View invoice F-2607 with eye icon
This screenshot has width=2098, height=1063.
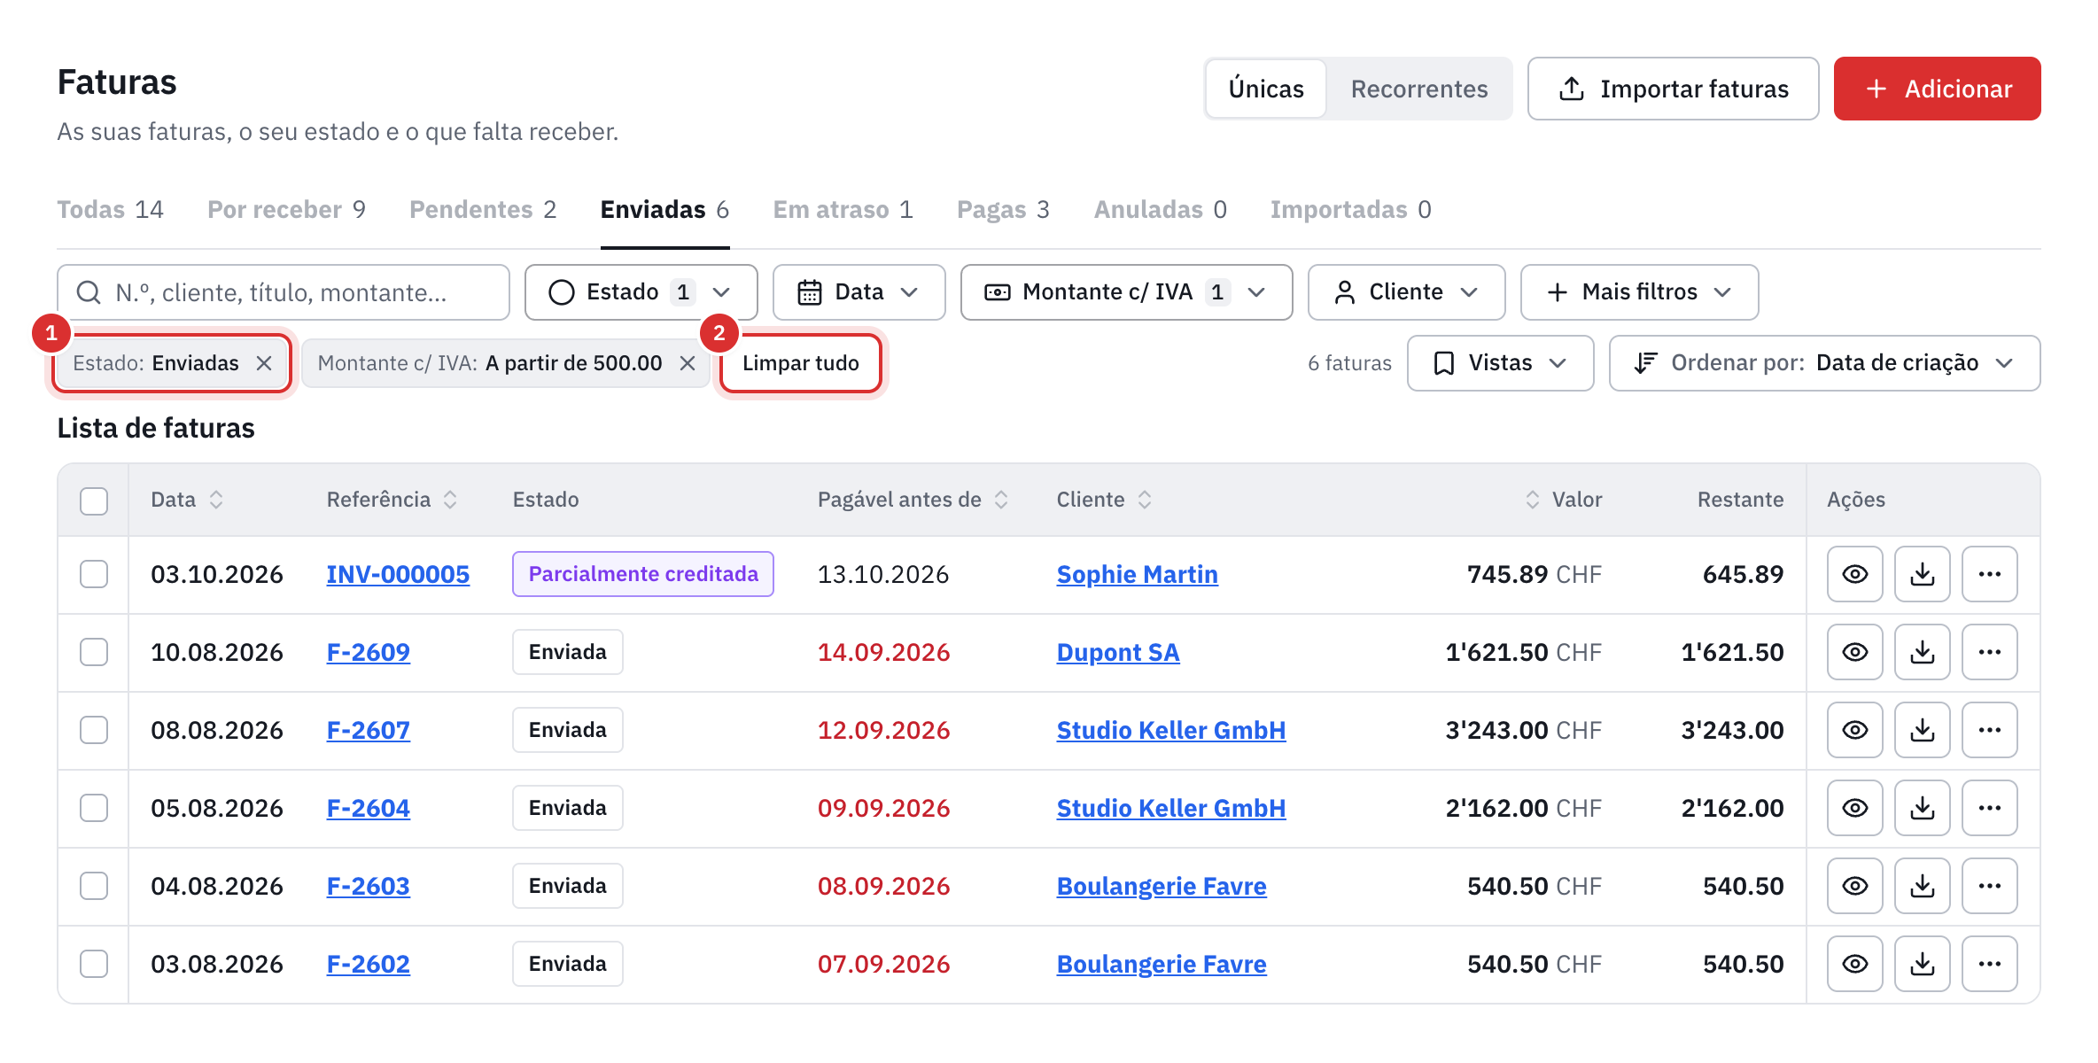click(x=1854, y=730)
